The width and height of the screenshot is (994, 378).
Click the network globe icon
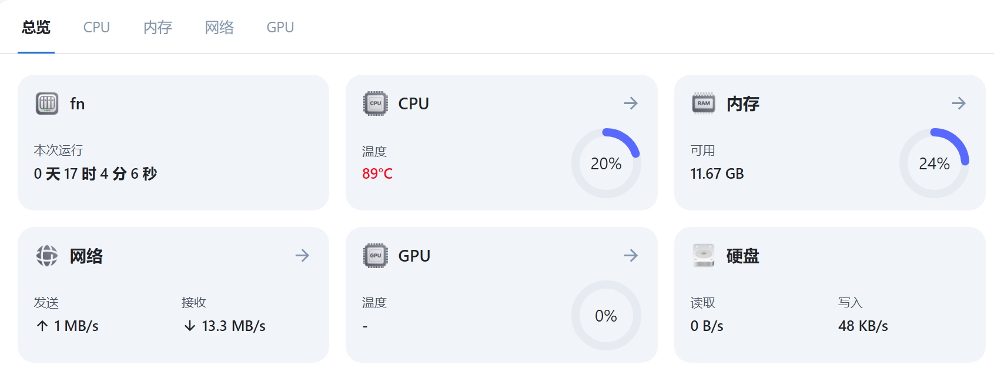47,256
